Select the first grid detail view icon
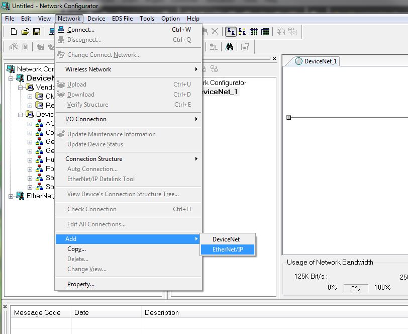The height and width of the screenshot is (334, 408). tap(253, 32)
